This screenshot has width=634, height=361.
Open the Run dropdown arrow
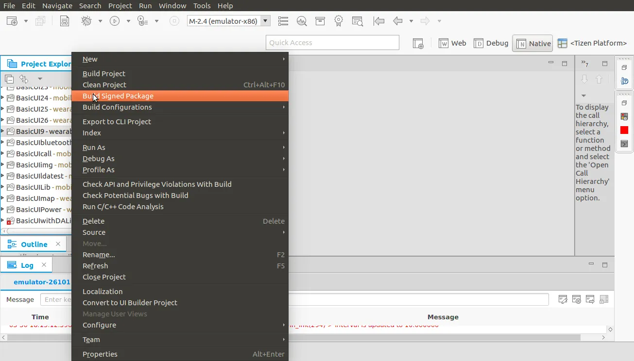coord(128,21)
